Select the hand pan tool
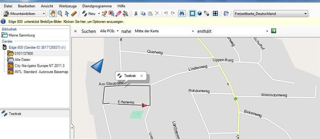This screenshot has height=139, width=320. tap(53, 13)
